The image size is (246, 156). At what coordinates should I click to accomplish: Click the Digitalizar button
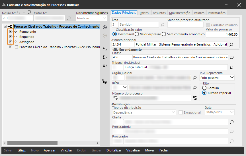[x=114, y=150]
